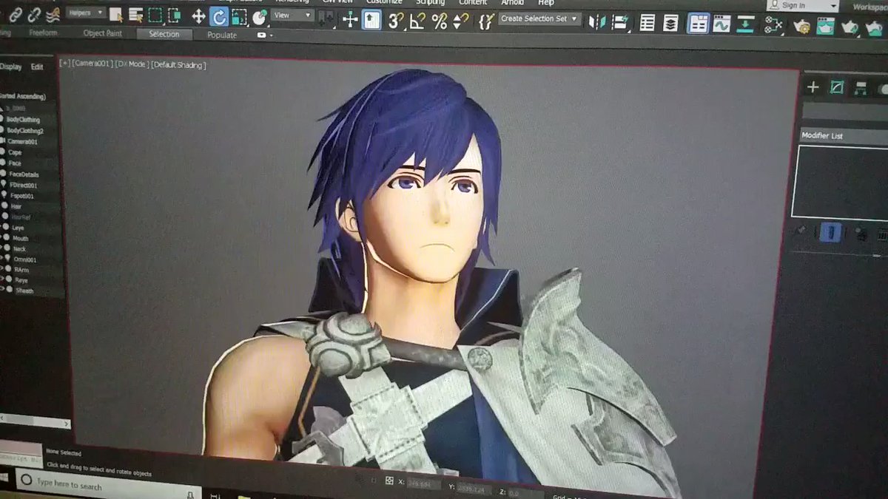Open the Create Selection Set dropdown
The height and width of the screenshot is (499, 888).
[x=539, y=18]
